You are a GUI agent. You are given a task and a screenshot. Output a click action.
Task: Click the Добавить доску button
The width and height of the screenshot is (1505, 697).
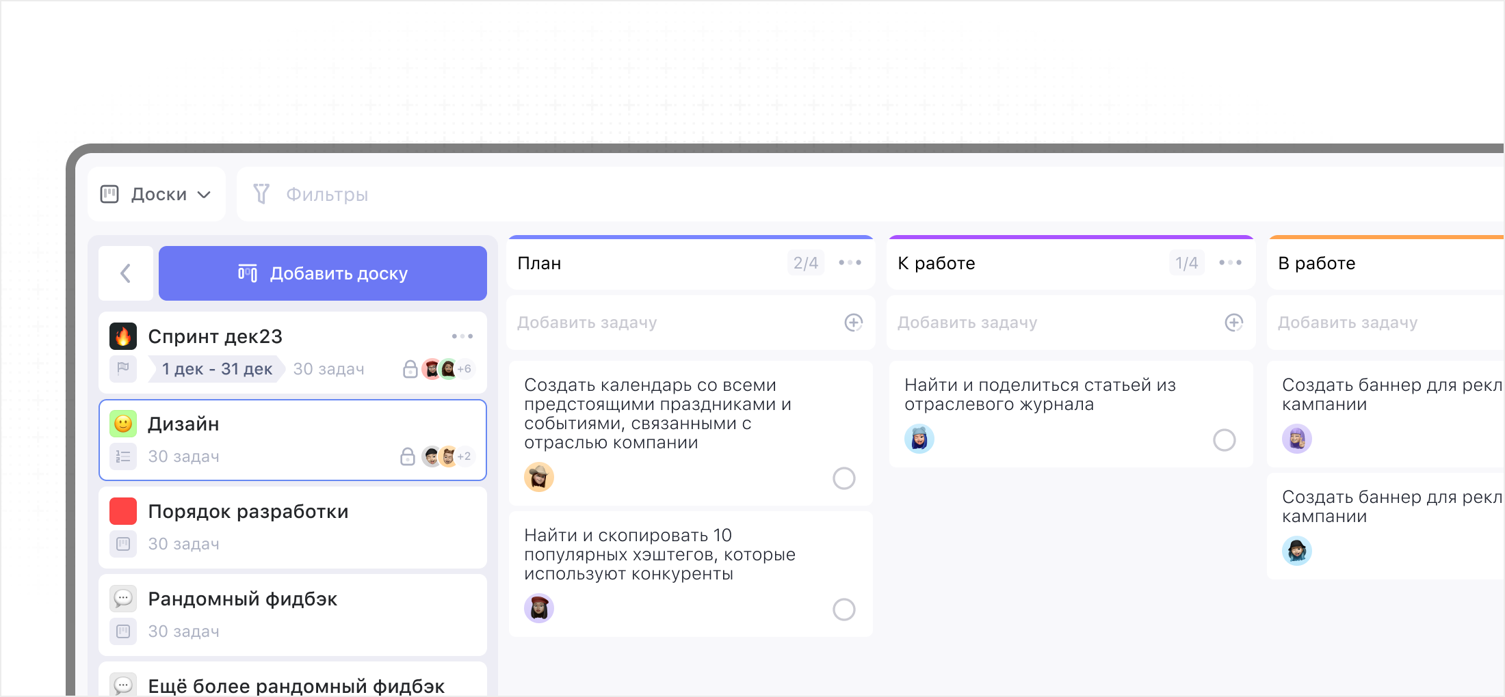(323, 273)
